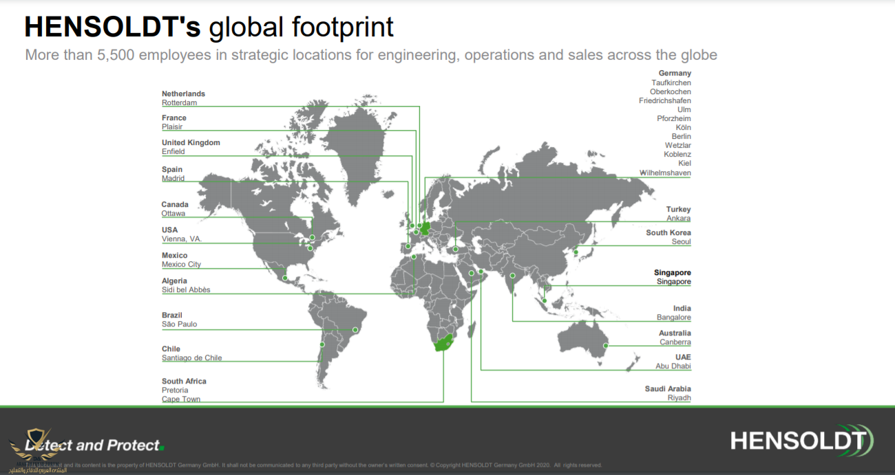The width and height of the screenshot is (895, 475).
Task: Click the 'More than 5,500 employees' subtitle
Action: 371,55
